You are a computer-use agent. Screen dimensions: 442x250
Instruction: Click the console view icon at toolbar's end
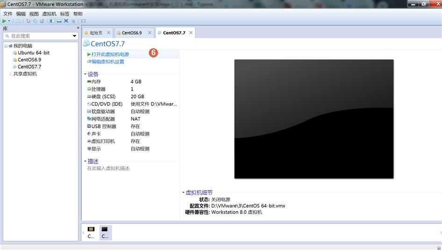(84, 21)
